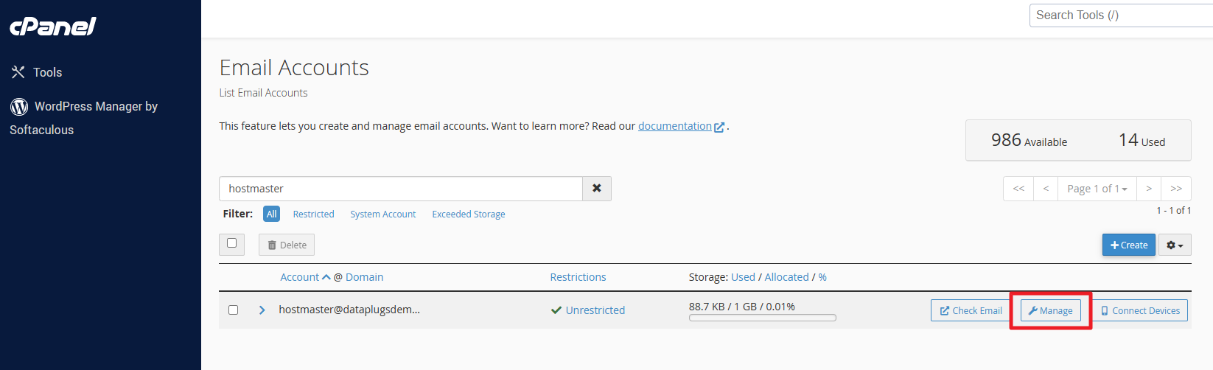1213x370 pixels.
Task: Click the hostmaster storage usage bar
Action: click(x=762, y=318)
